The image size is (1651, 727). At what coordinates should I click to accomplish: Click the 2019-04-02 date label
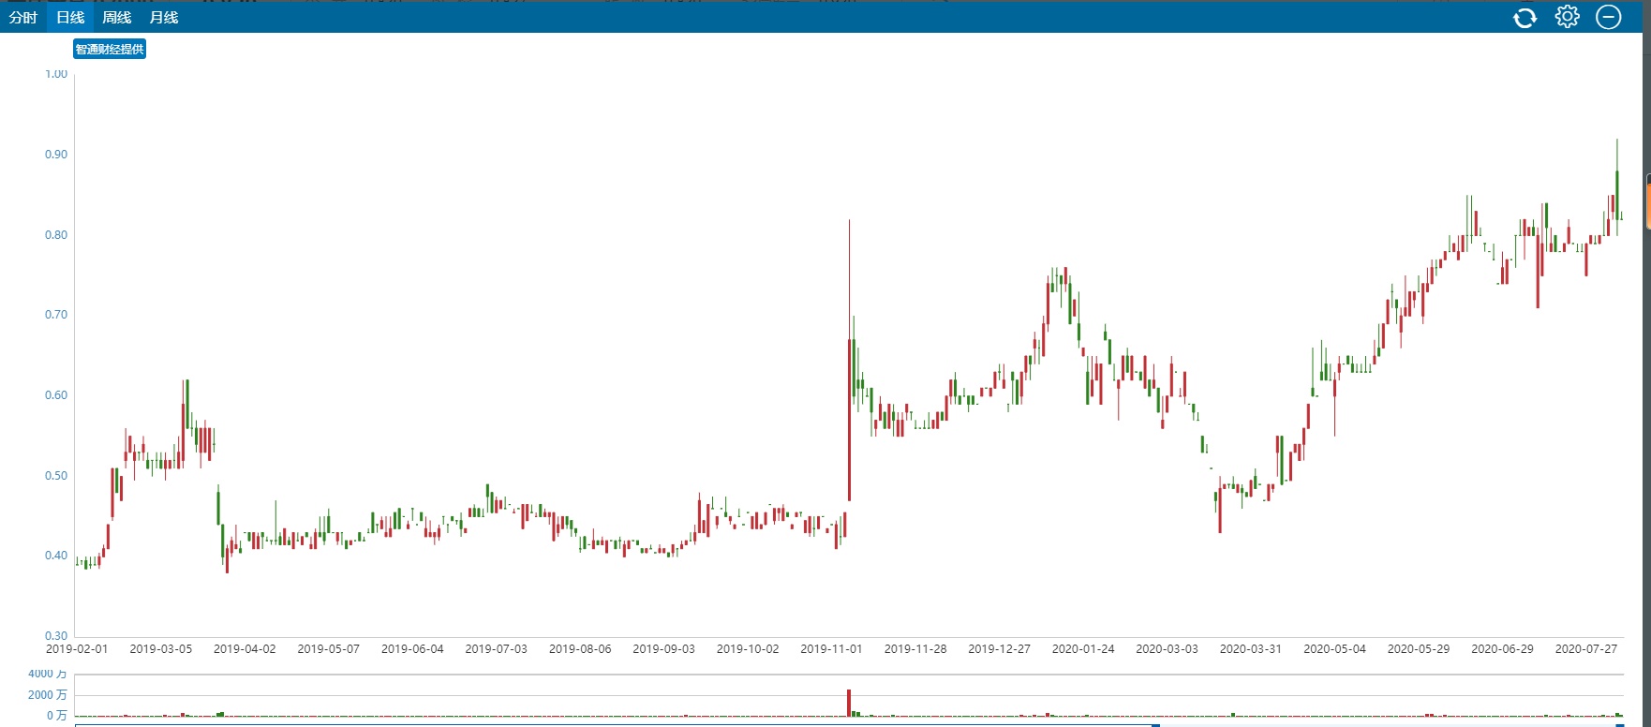coord(245,649)
